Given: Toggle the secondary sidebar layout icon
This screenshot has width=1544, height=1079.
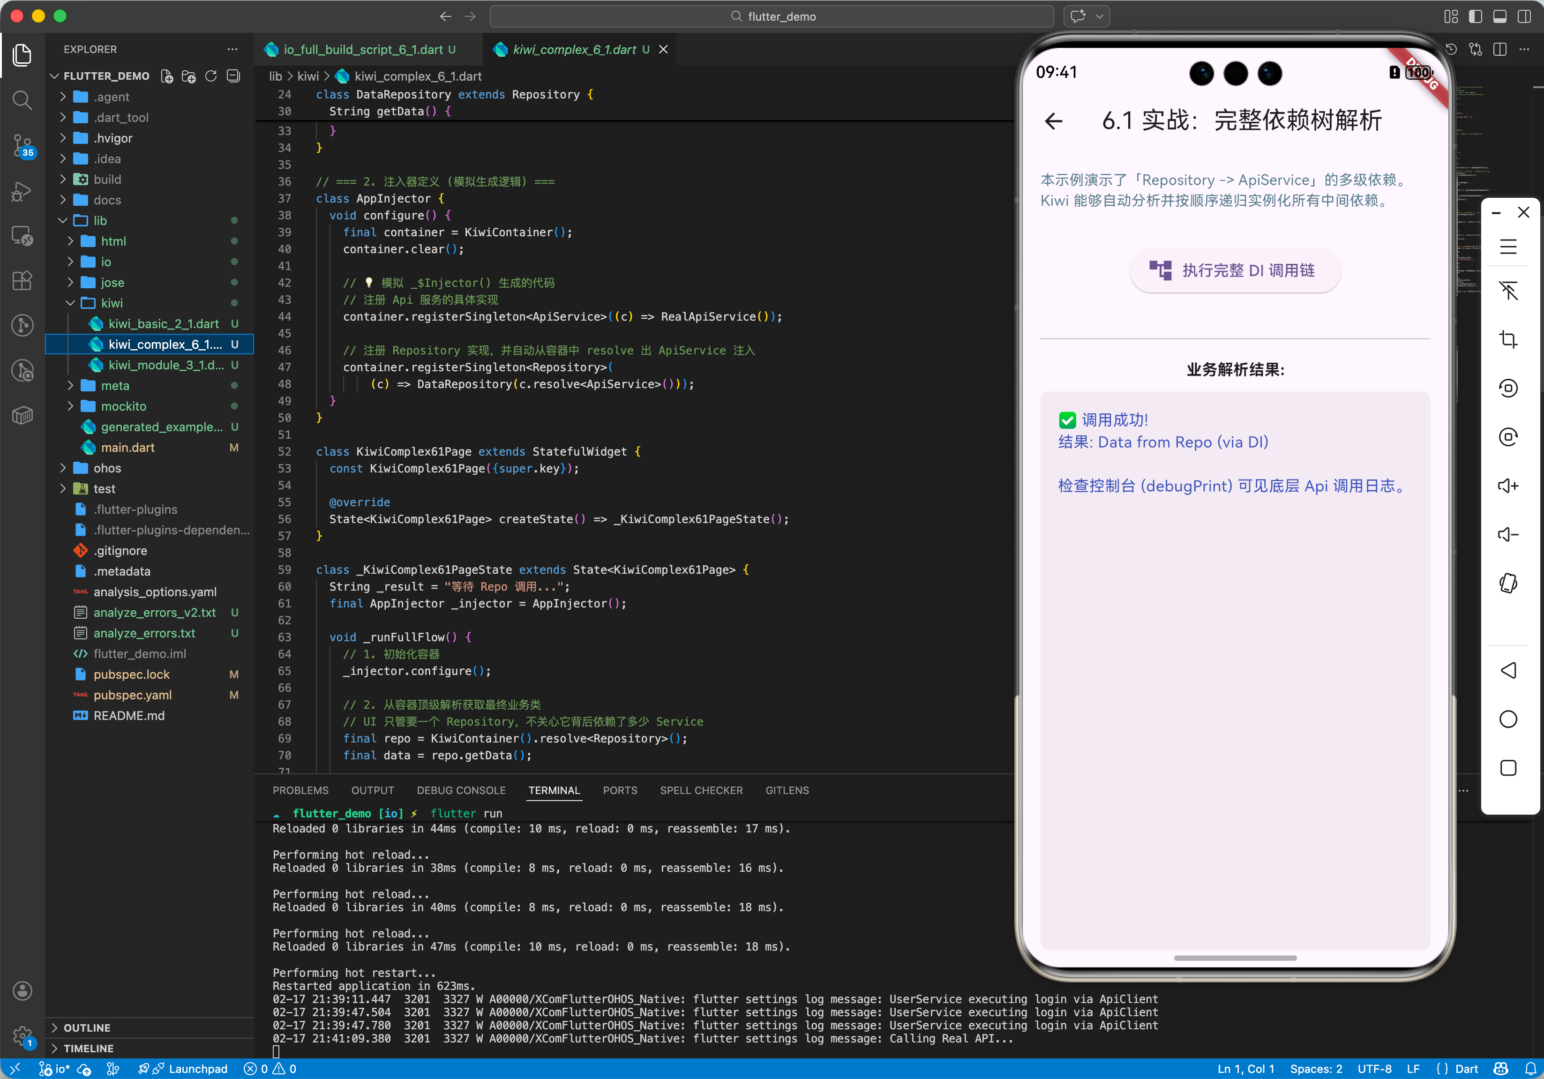Looking at the screenshot, I should coord(1524,16).
